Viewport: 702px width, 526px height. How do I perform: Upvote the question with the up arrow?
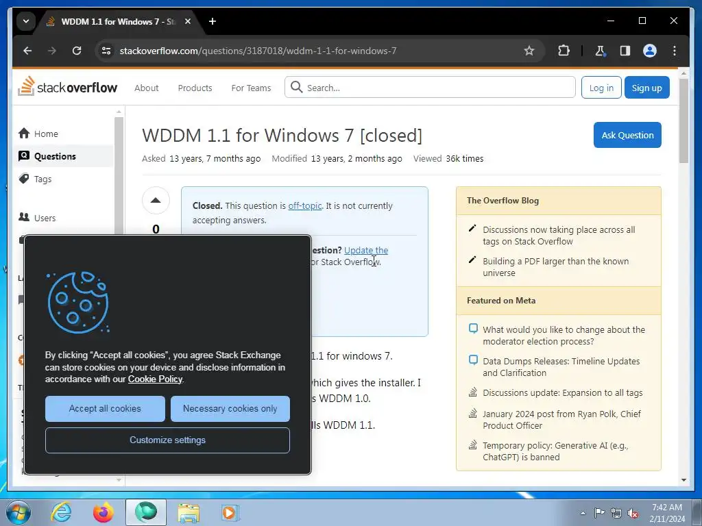156,200
